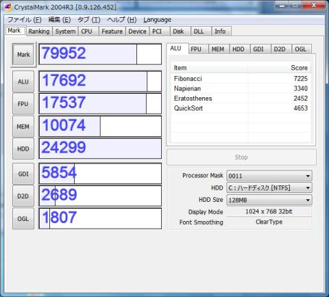
Task: Click the MEM score bar 10074
Action: (100, 126)
